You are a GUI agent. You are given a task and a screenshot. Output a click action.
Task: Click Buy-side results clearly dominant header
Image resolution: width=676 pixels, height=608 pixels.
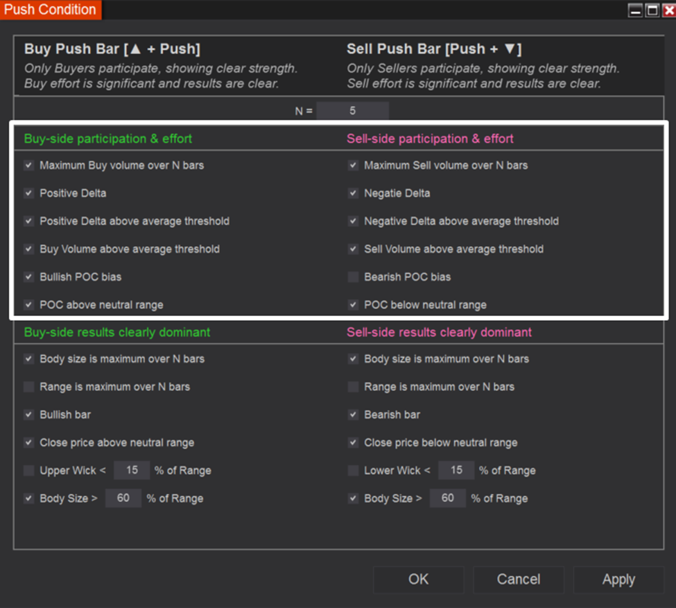coord(117,332)
